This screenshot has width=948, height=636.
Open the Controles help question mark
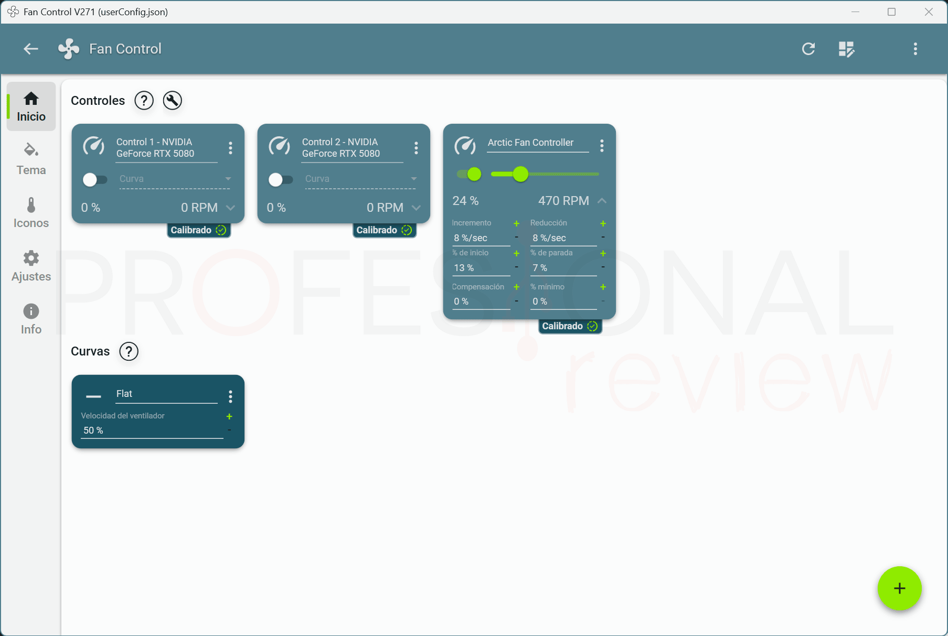[x=144, y=100]
